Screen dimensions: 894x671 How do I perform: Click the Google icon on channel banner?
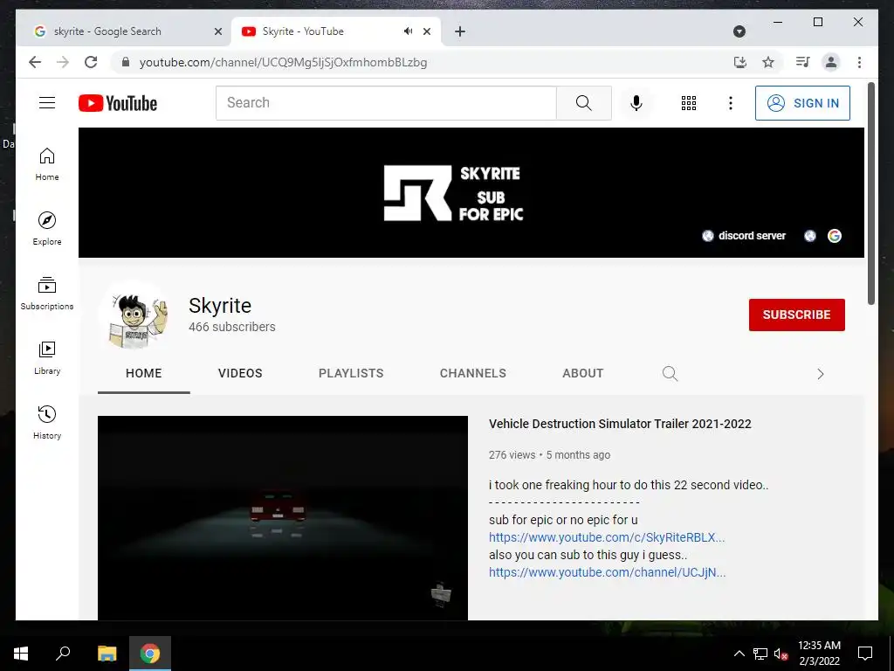click(x=834, y=236)
